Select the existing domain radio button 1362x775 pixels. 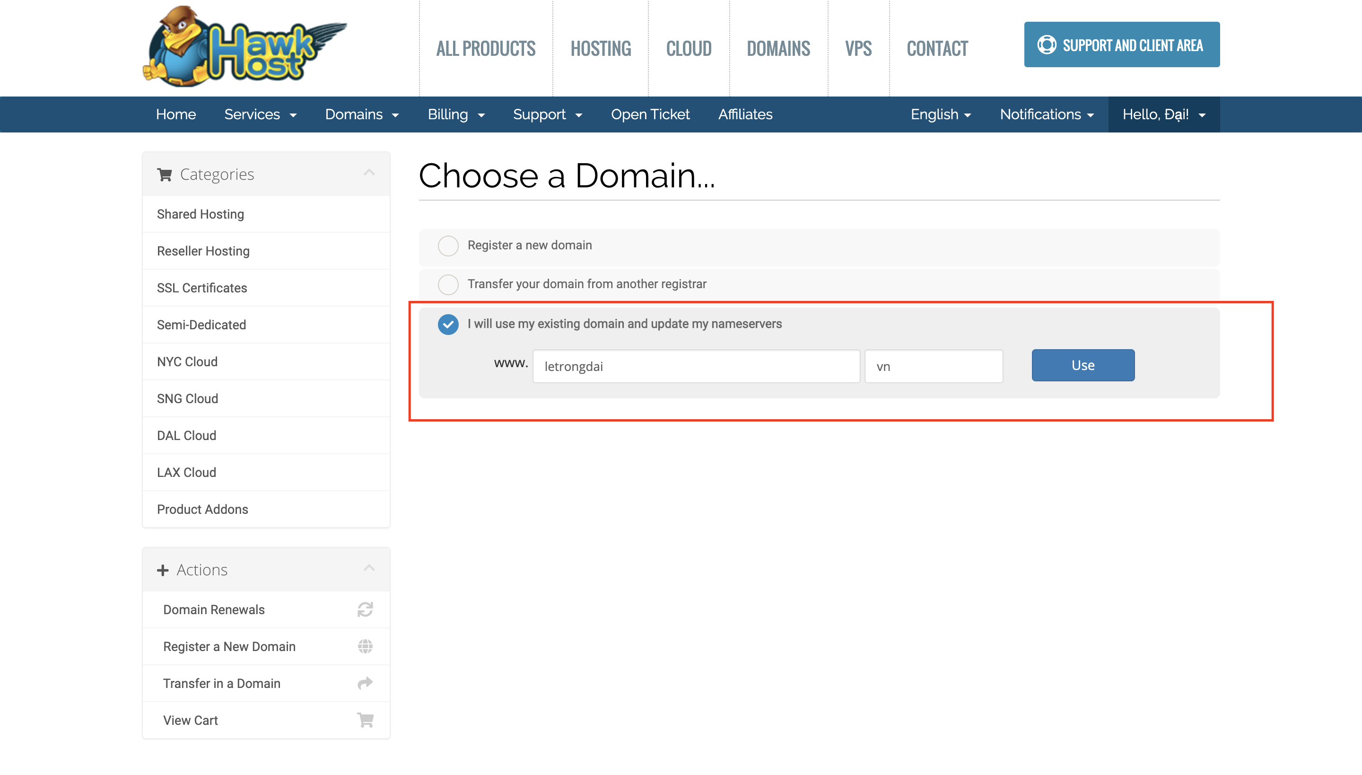click(448, 324)
